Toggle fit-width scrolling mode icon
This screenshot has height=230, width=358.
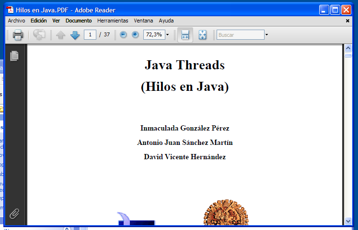click(x=185, y=35)
